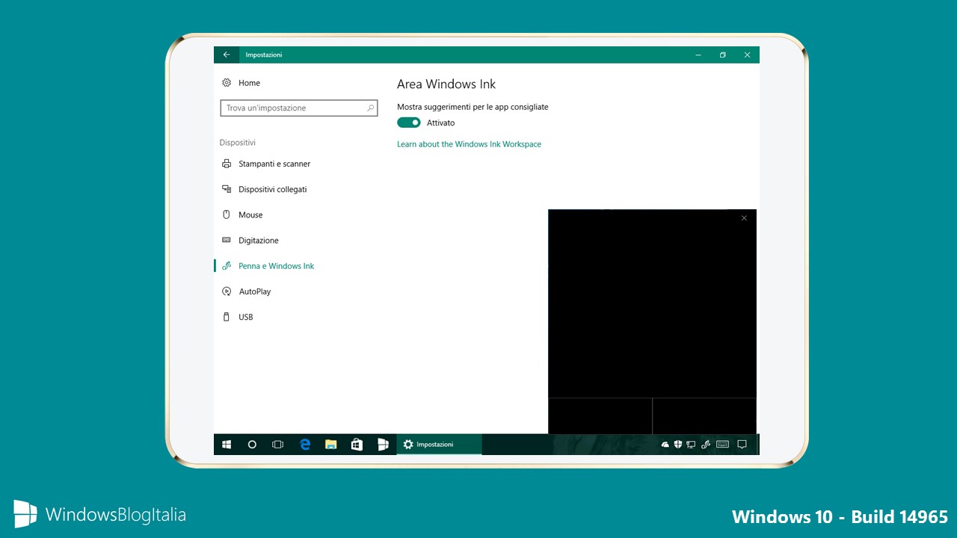Click OneDrive cloud tray icon
This screenshot has height=538, width=957.
click(x=665, y=445)
